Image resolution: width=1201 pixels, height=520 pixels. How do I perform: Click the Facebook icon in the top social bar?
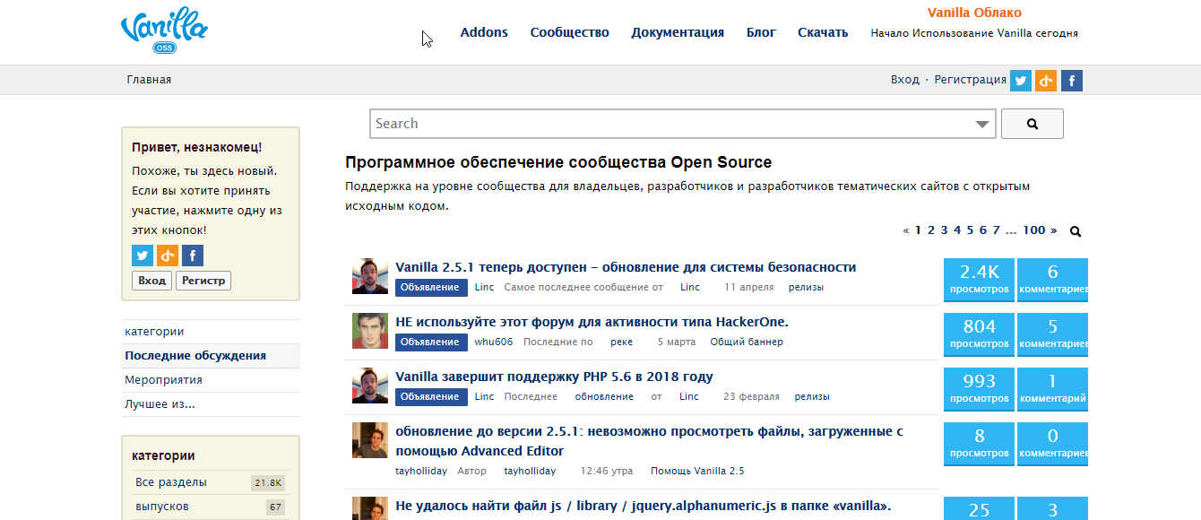(1072, 80)
